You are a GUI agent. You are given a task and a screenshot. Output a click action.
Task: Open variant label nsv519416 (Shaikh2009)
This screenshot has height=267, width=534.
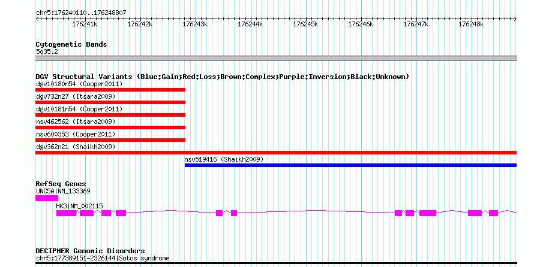coord(224,159)
